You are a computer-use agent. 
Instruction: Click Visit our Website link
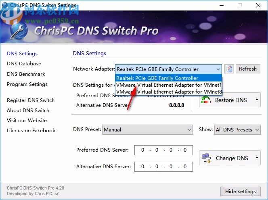click(27, 121)
